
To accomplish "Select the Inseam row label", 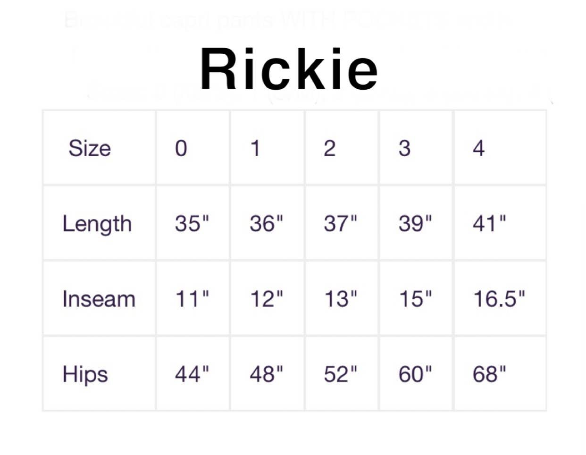I will pos(99,299).
